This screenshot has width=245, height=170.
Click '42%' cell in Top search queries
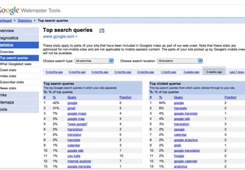click(x=56, y=103)
